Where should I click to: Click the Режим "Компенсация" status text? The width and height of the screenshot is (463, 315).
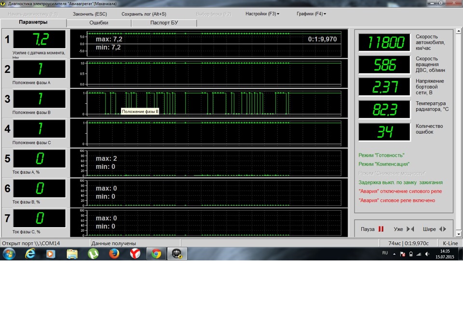coord(384,164)
